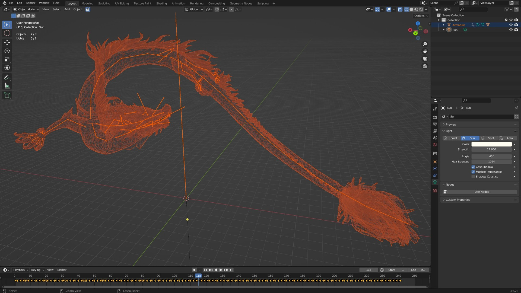Open the Options dropdown in viewport
The height and width of the screenshot is (293, 521).
(421, 16)
